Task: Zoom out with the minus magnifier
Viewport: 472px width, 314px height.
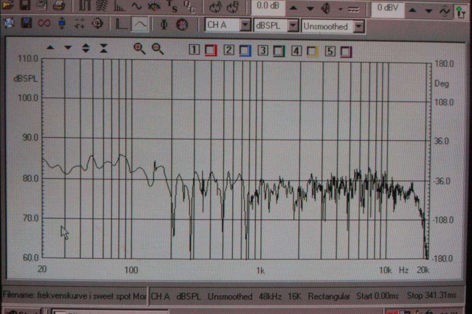Action: coord(158,48)
